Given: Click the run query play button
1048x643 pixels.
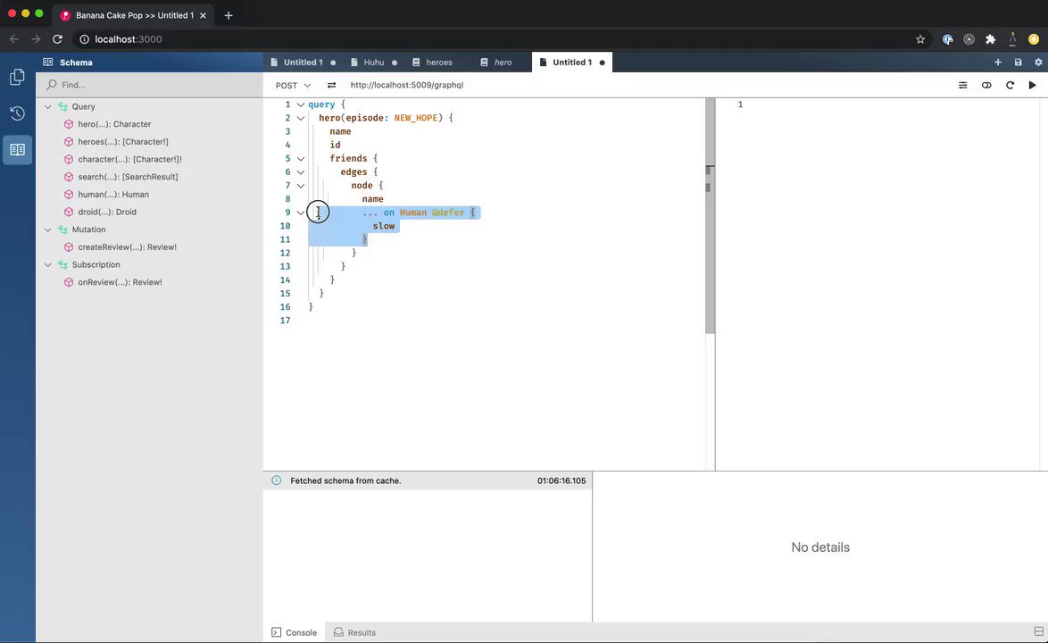Looking at the screenshot, I should point(1032,85).
